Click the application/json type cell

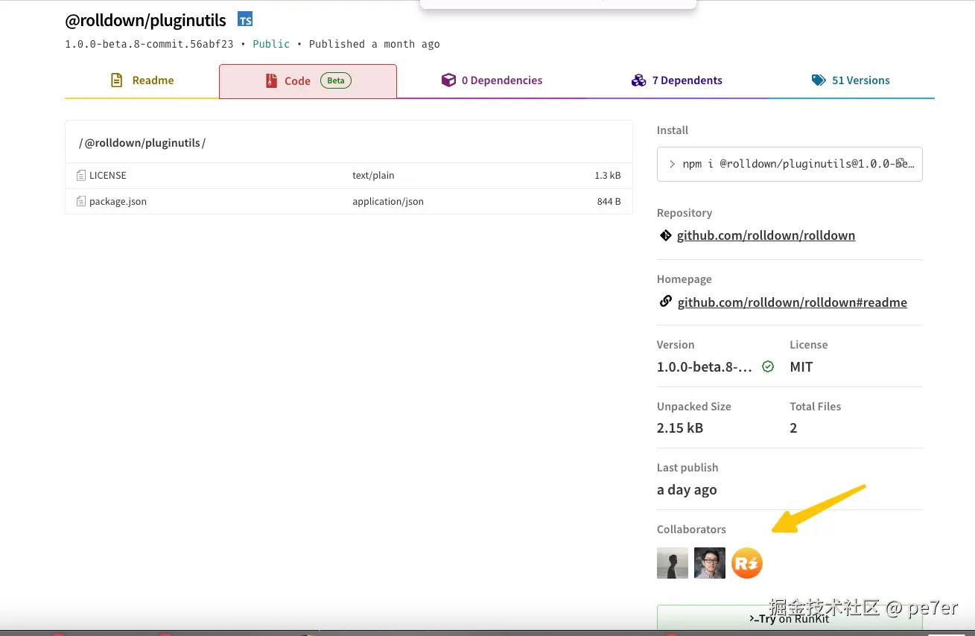(x=388, y=201)
